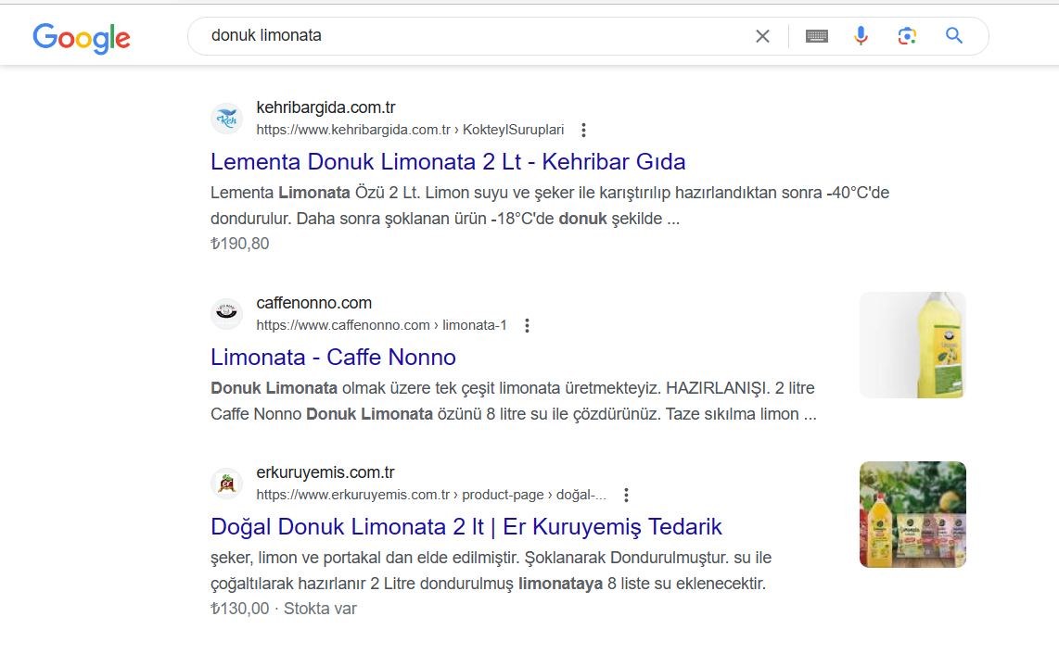Click the Google logo
The height and width of the screenshot is (654, 1059).
[x=82, y=38]
